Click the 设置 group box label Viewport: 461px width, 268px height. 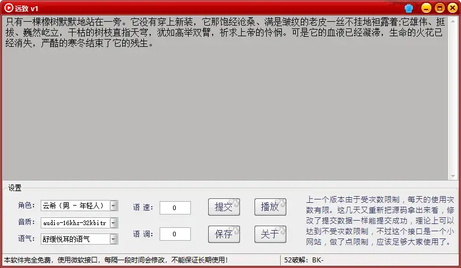pyautogui.click(x=15, y=188)
